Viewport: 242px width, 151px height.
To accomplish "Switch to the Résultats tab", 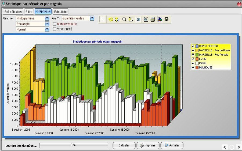I will point(60,12).
